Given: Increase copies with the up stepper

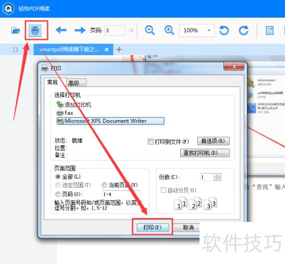Looking at the screenshot, I should click(217, 175).
